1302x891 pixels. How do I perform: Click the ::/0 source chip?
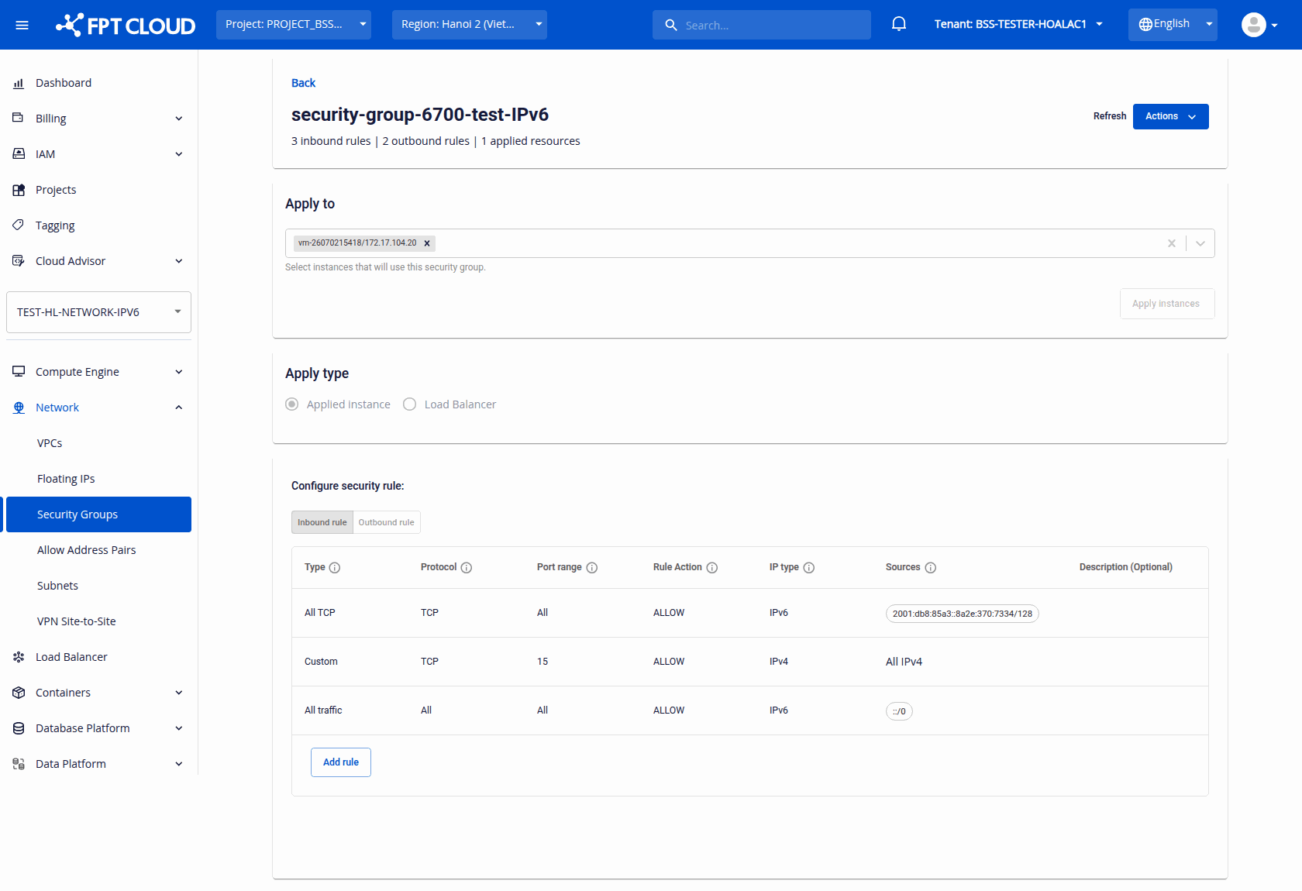pyautogui.click(x=899, y=711)
